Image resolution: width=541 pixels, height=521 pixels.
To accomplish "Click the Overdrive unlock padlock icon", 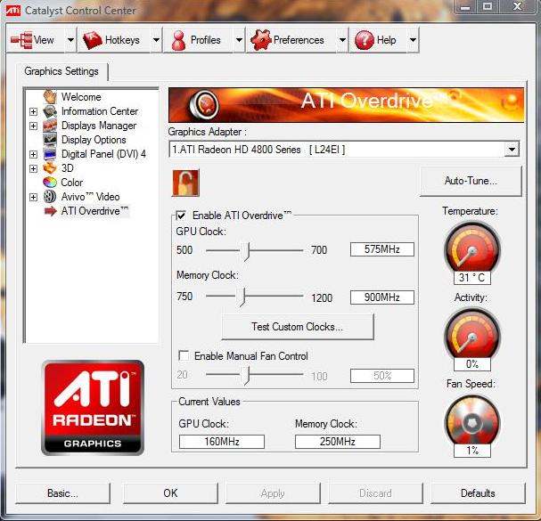I will tap(185, 183).
